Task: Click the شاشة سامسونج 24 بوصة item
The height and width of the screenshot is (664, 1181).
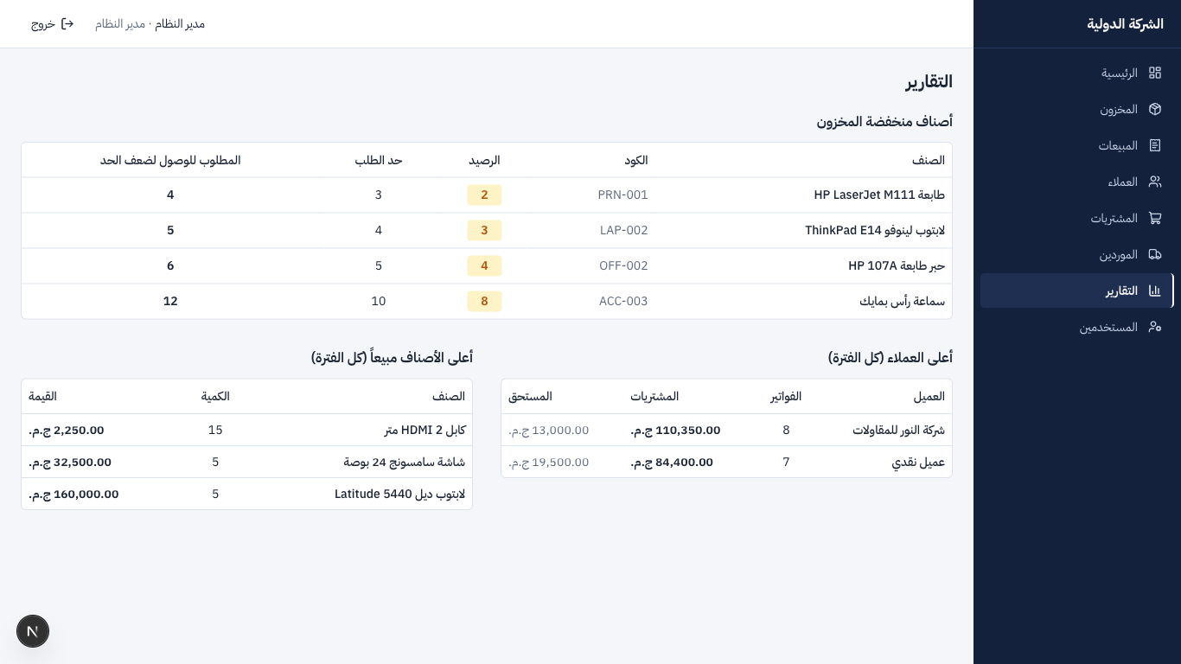Action: [x=405, y=462]
